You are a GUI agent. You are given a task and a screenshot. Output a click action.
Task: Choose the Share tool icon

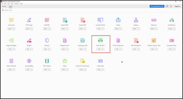(118, 20)
